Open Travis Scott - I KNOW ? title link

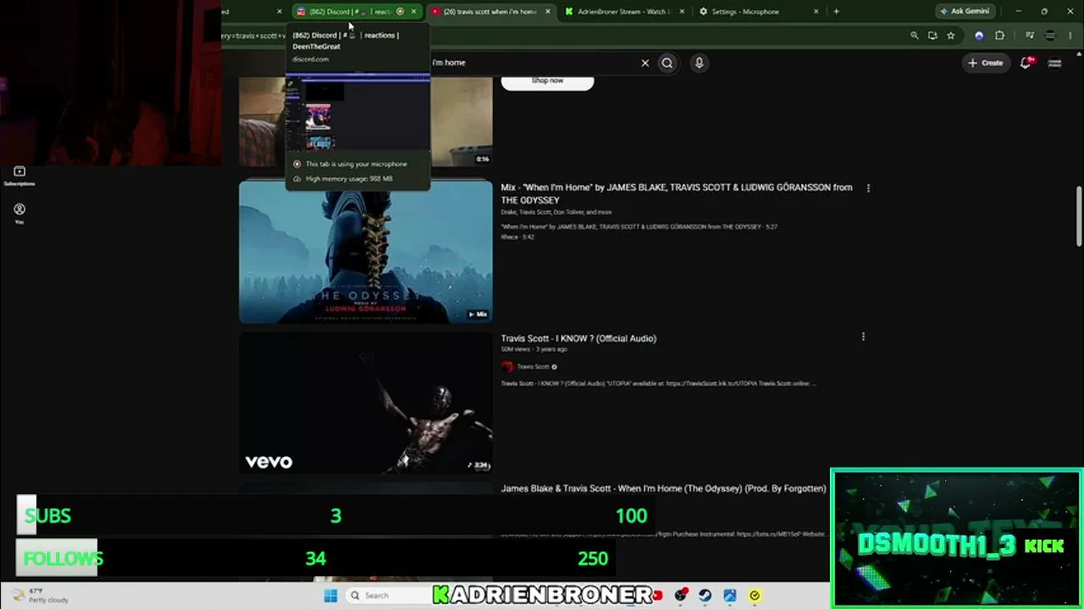[x=578, y=338]
